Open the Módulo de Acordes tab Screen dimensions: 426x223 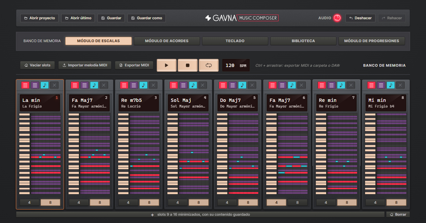click(167, 41)
